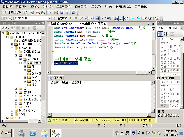
Task: Click the decrease indent icon
Action: 145,18
